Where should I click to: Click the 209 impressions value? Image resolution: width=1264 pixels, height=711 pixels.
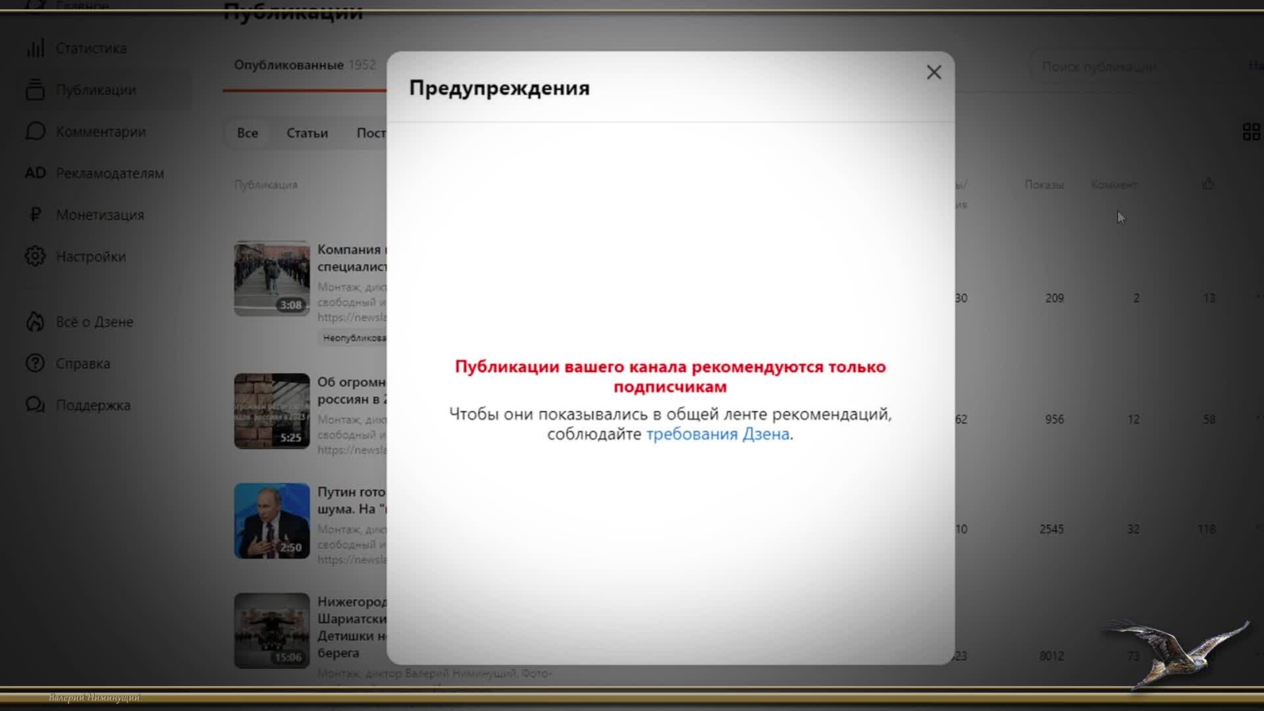1054,298
